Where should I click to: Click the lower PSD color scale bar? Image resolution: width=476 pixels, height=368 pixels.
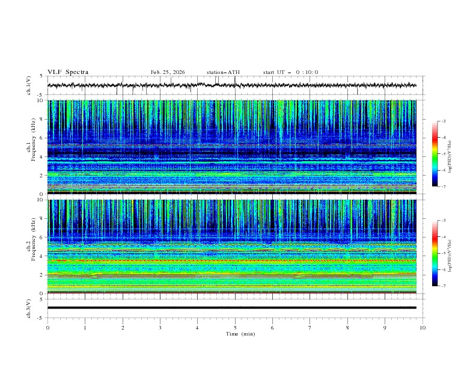click(x=435, y=253)
